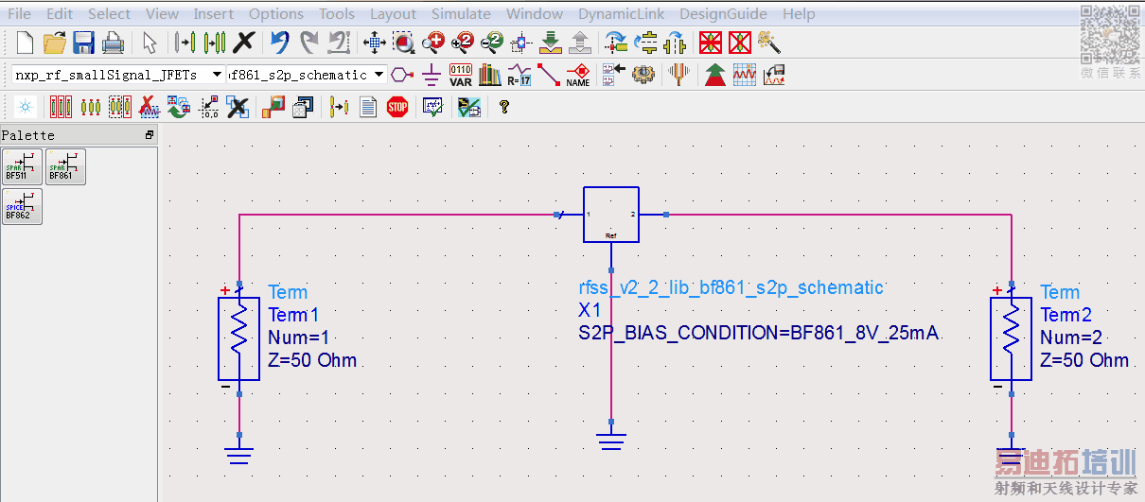Image resolution: width=1145 pixels, height=502 pixels.
Task: Zoom in with plus magnifier icon
Action: point(433,43)
